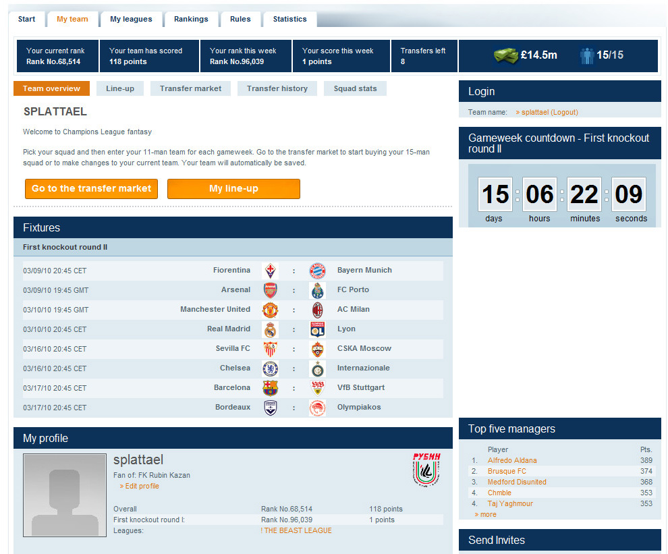Screen dimensions: 668x554
Task: View the Transfer history sub-tab
Action: 277,88
